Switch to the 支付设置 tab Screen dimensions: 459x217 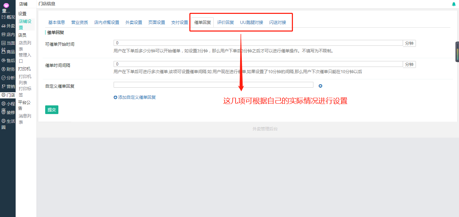180,23
